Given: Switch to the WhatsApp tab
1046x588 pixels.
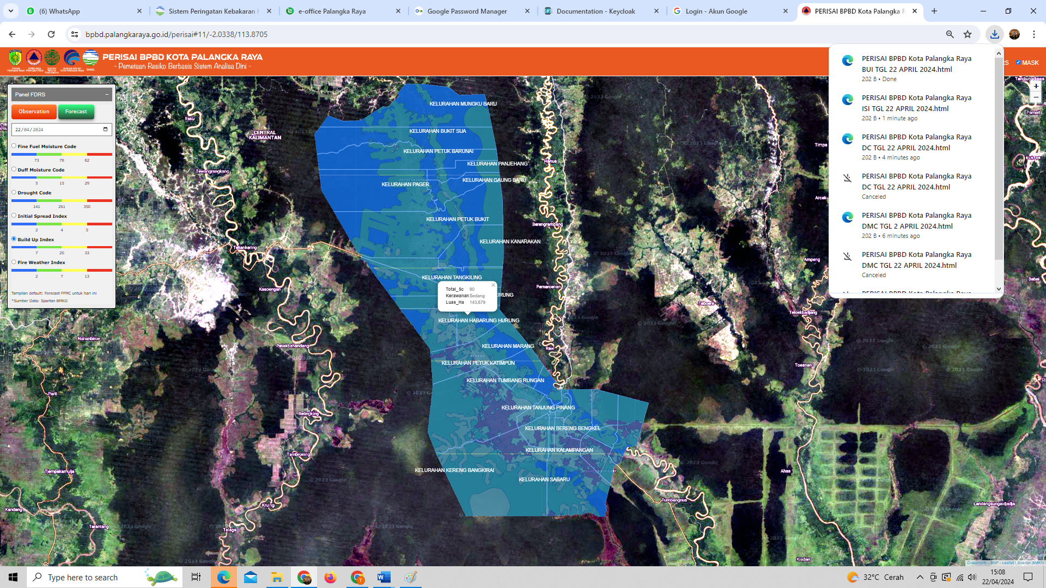Looking at the screenshot, I should click(x=82, y=11).
